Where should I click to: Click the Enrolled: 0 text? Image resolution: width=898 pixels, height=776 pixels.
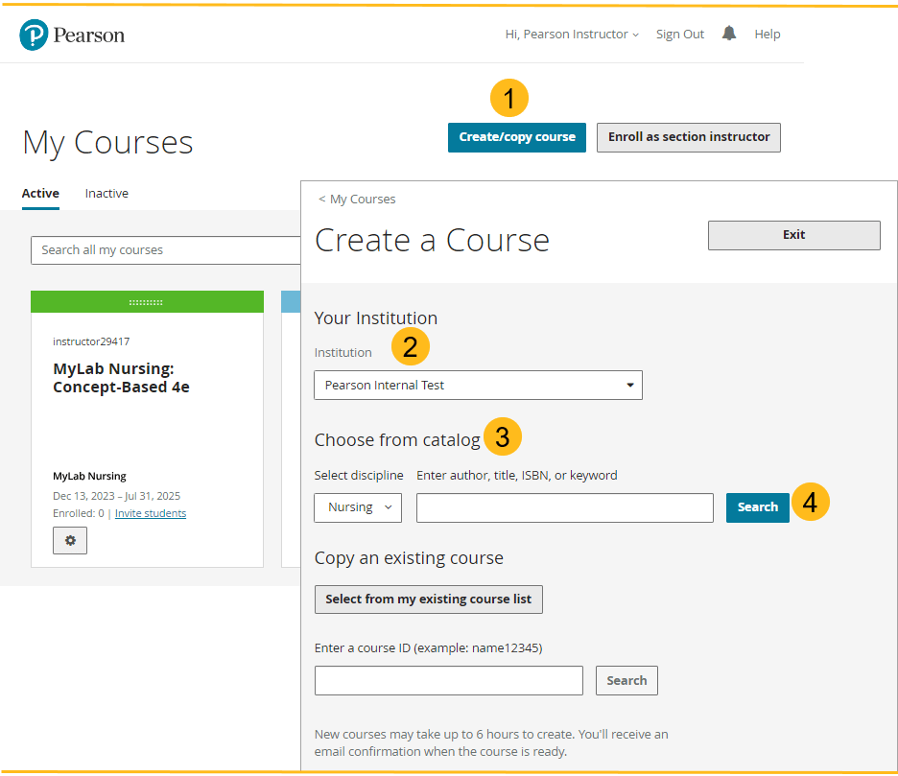pyautogui.click(x=79, y=513)
